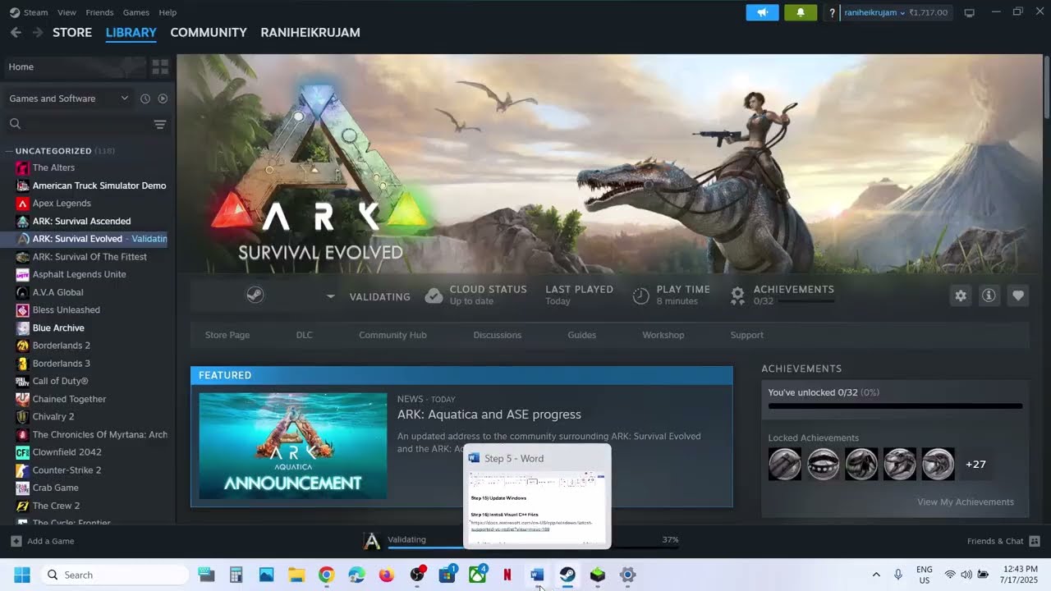
Task: Click the achievements progress bar
Action: pos(895,405)
